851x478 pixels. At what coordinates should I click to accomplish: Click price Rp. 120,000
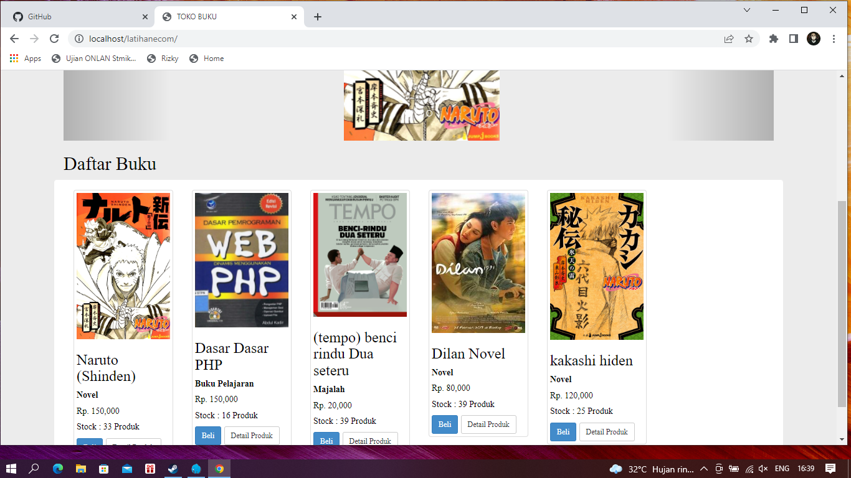point(571,395)
